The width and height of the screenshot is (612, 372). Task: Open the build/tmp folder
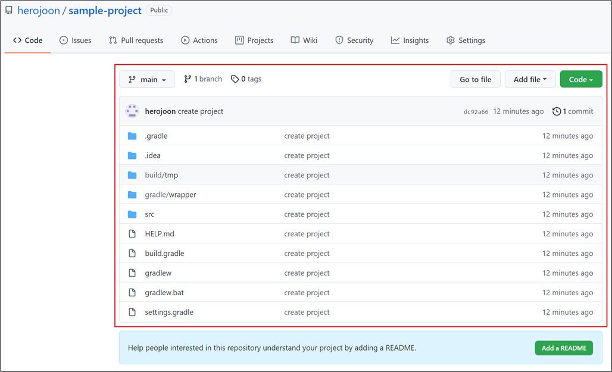point(161,175)
